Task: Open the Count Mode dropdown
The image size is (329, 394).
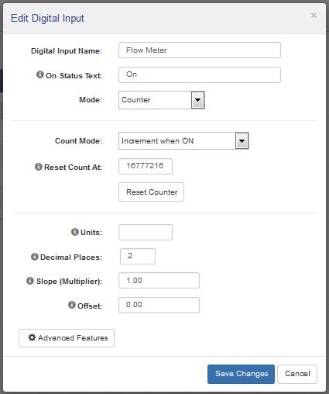Action: (183, 141)
